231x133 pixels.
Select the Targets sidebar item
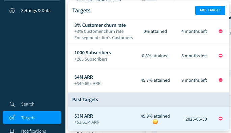(x=32, y=118)
